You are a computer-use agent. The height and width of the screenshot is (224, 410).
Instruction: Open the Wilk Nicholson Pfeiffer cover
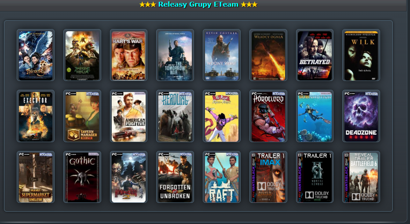click(361, 55)
